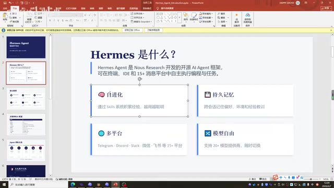This screenshot has height=188, width=334.
Task: Click the 'Hermes 是什么?' slide title
Action: pos(133,54)
